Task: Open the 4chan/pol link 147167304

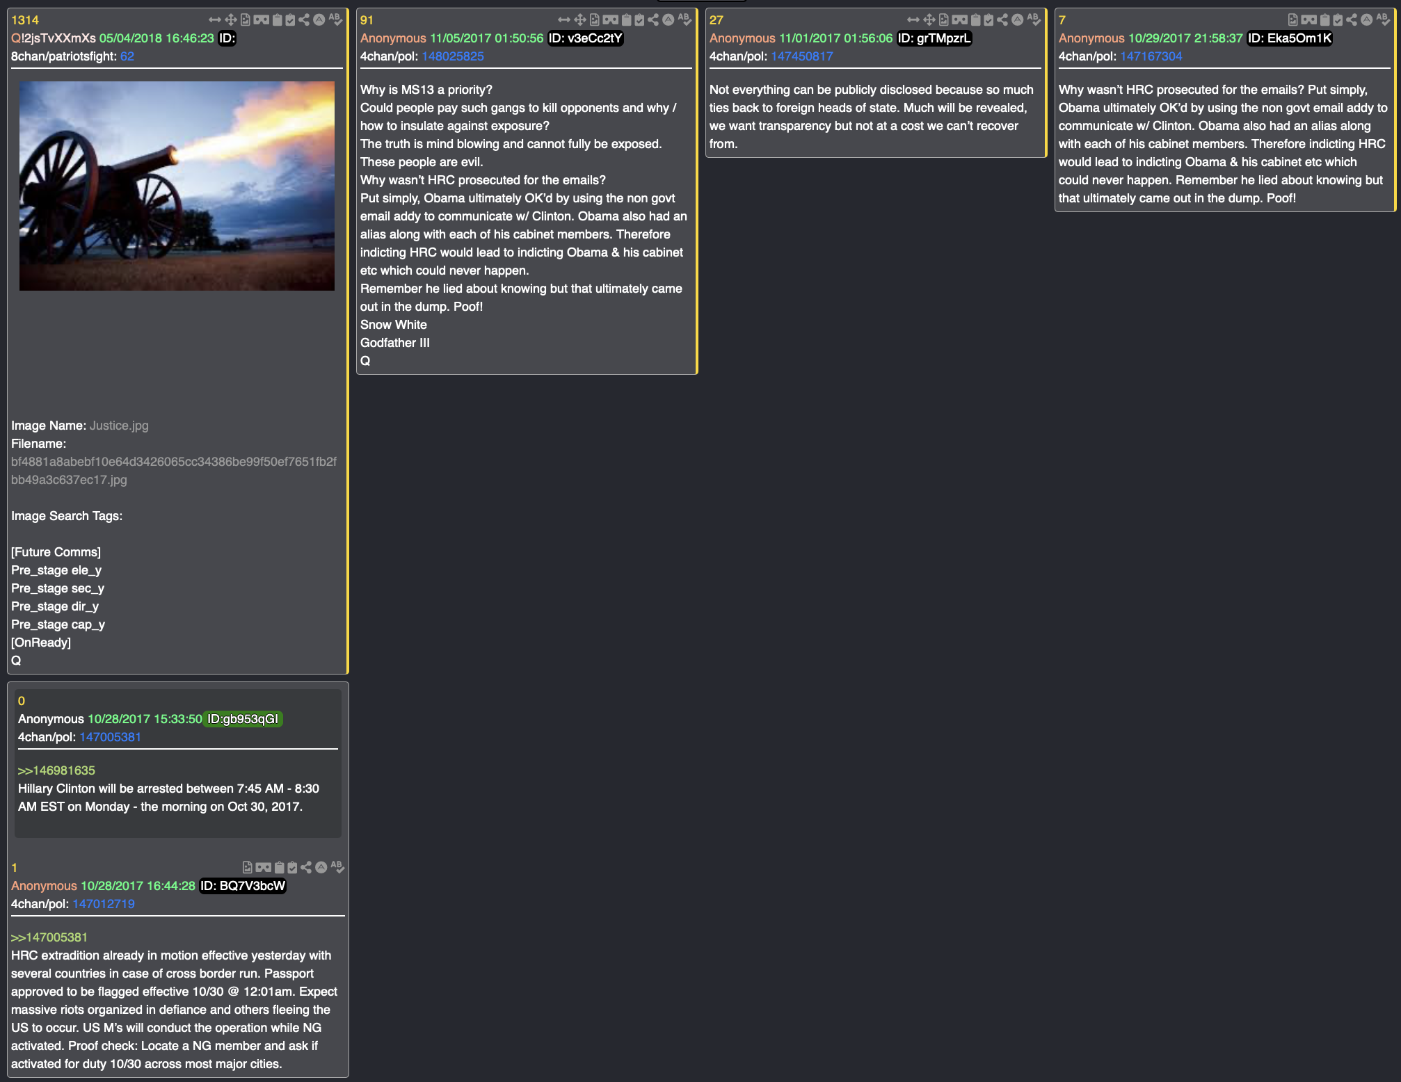Action: point(1151,56)
